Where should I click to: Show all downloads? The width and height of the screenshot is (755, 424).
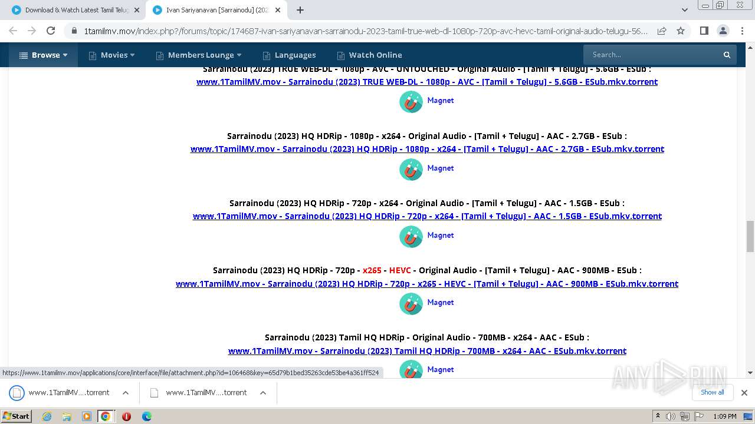point(712,392)
